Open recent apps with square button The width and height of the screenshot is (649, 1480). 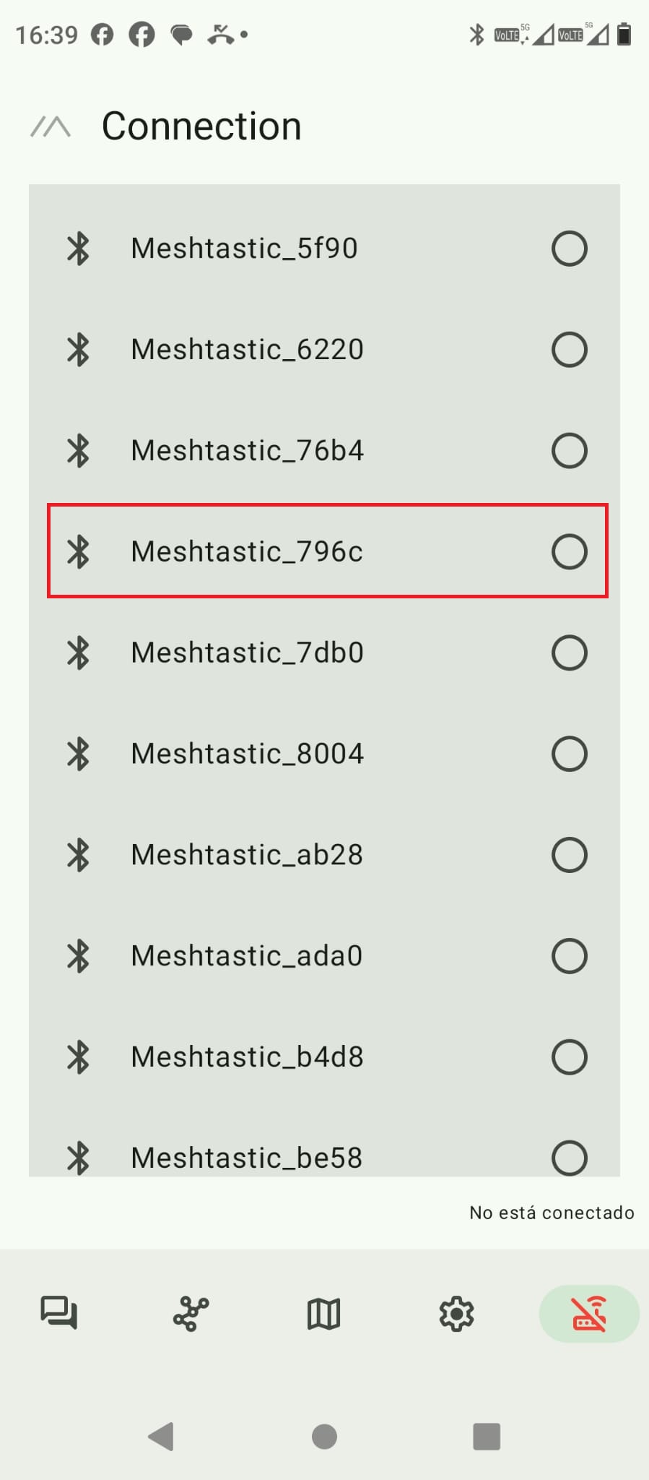(487, 1436)
